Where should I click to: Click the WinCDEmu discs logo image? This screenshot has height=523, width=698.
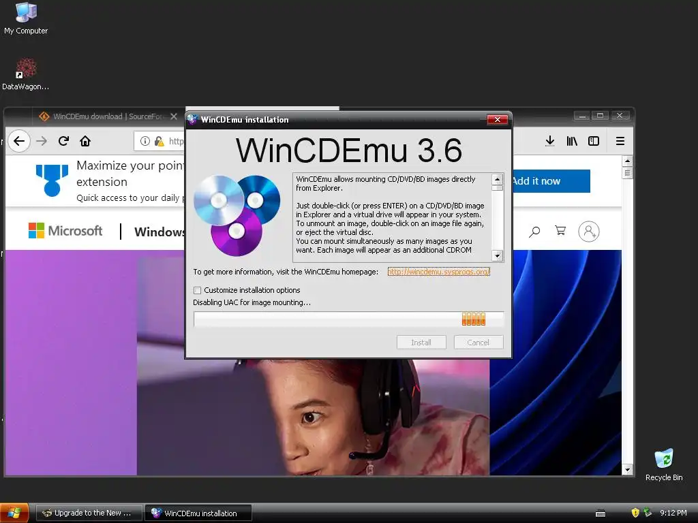237,215
